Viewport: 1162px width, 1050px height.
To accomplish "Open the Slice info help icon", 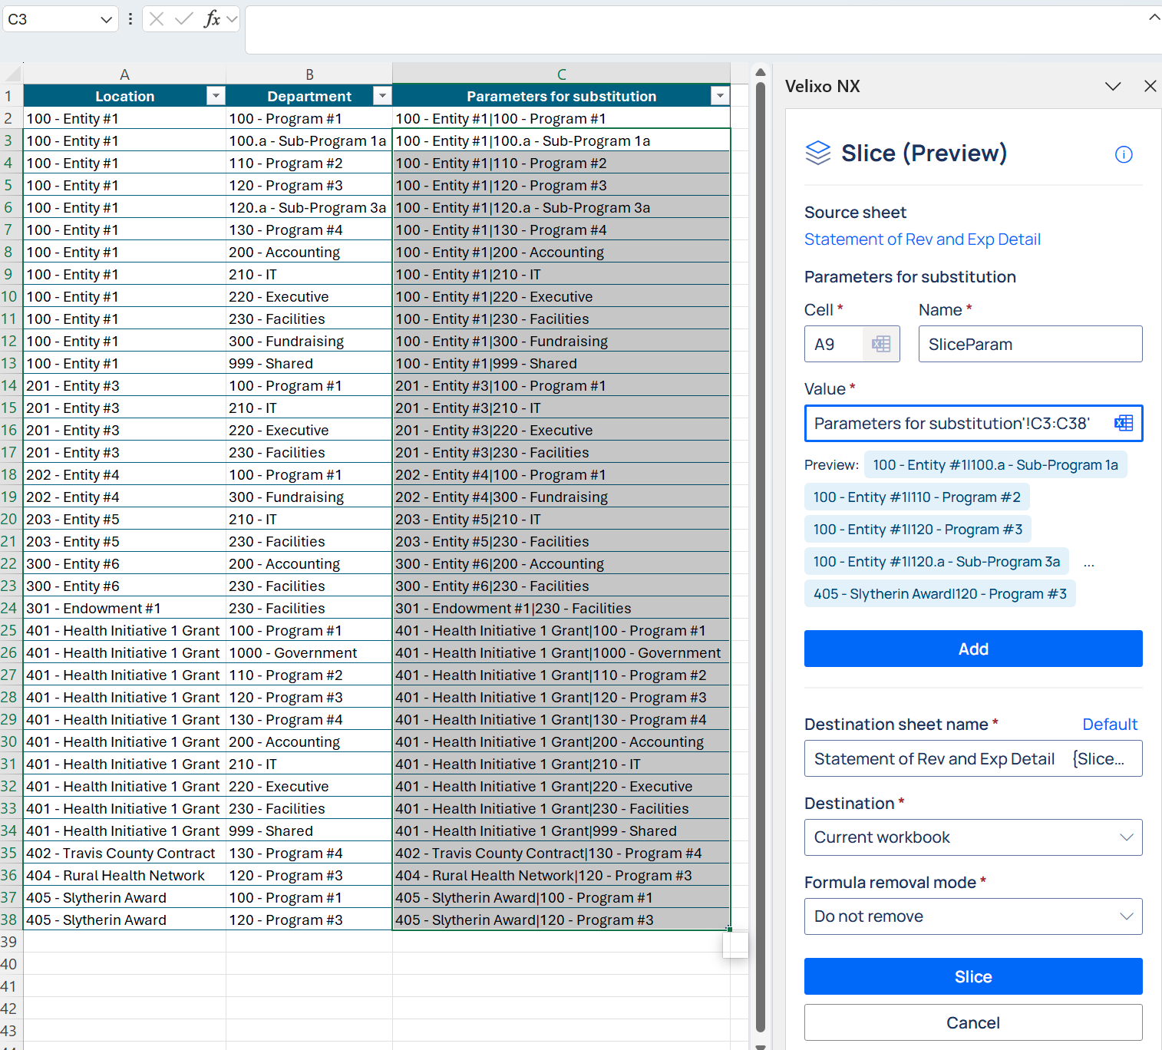I will pyautogui.click(x=1123, y=154).
